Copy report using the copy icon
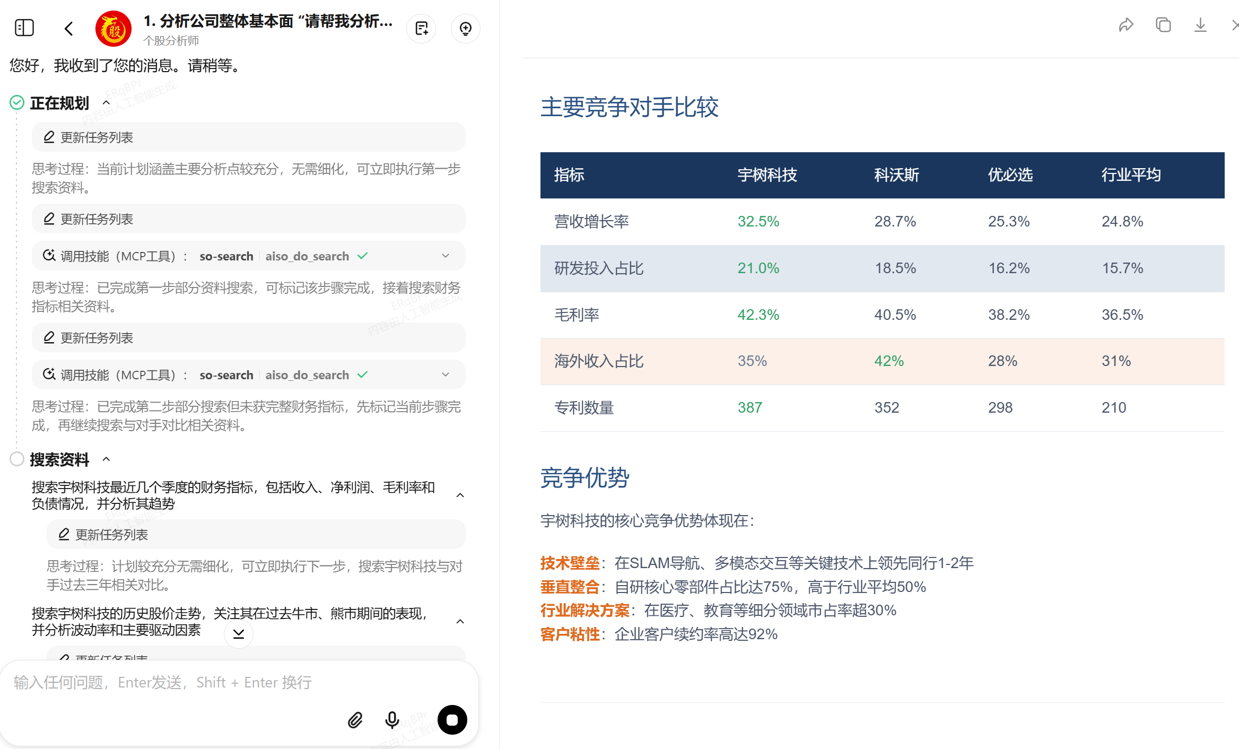This screenshot has width=1239, height=749. coord(1163,25)
